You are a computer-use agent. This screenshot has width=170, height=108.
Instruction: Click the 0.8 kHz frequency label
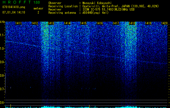click(x=2, y=76)
